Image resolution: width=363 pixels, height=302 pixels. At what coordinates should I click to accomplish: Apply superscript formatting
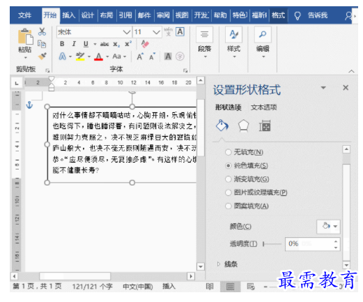coord(128,43)
